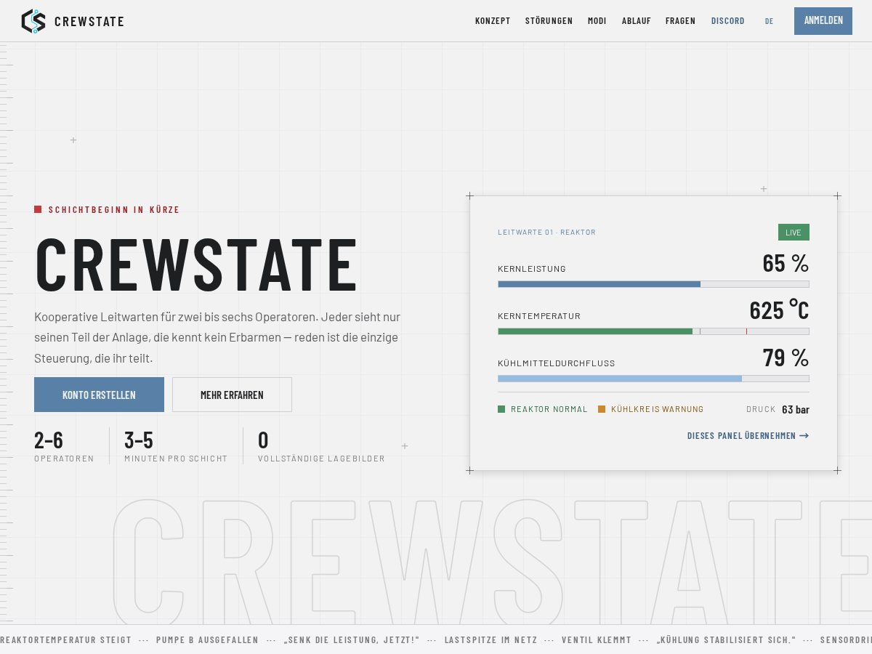The height and width of the screenshot is (654, 872).
Task: Click the Konto erstellen button
Action: (x=99, y=395)
